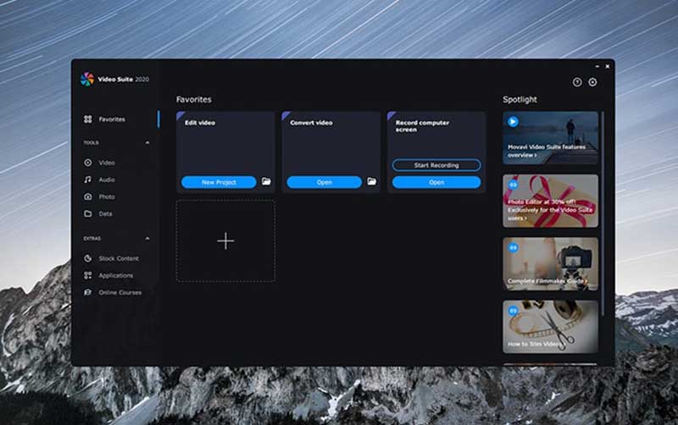Collapse the Extras section chevron
The image size is (678, 425).
147,239
